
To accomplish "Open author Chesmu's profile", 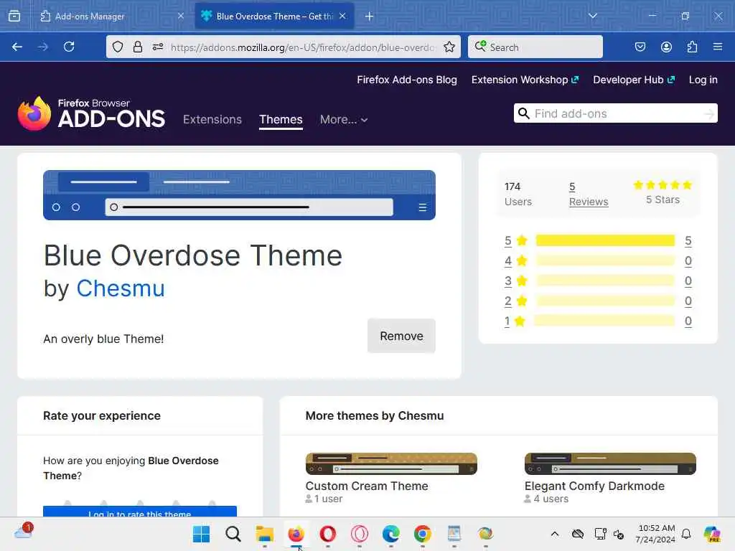I will [121, 288].
